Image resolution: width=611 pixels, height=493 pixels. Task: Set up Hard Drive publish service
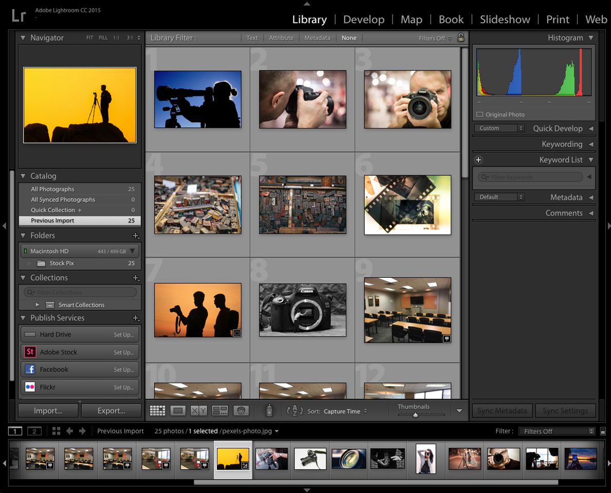pos(123,335)
